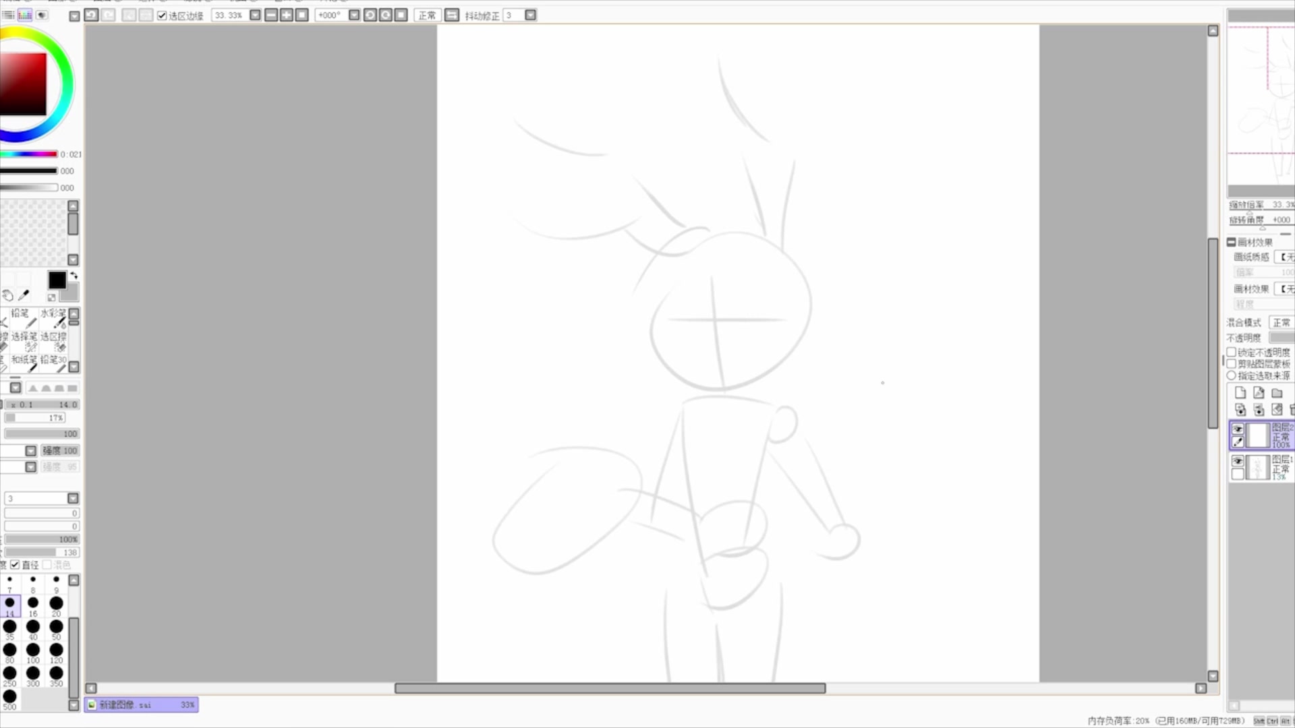
Task: Click the black foreground color swatch
Action: (57, 280)
